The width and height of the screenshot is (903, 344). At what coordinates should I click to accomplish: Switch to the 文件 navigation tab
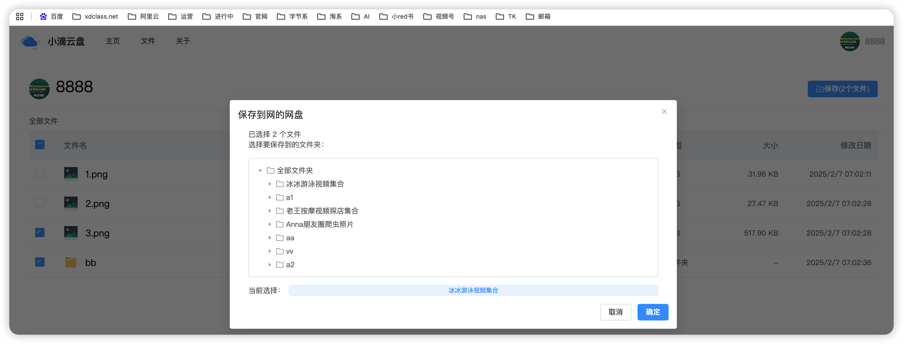click(x=148, y=41)
